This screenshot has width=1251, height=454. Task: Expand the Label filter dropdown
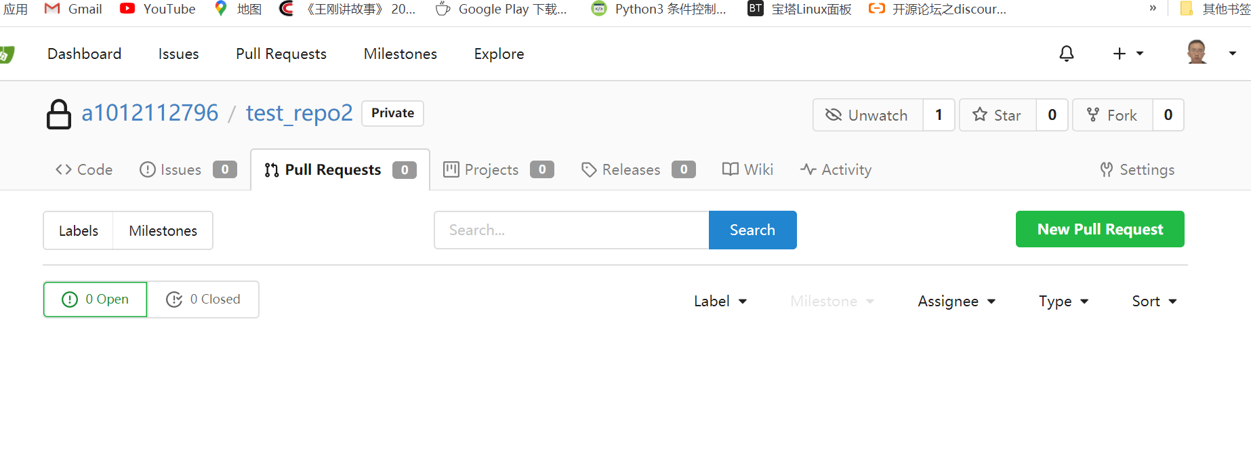720,301
